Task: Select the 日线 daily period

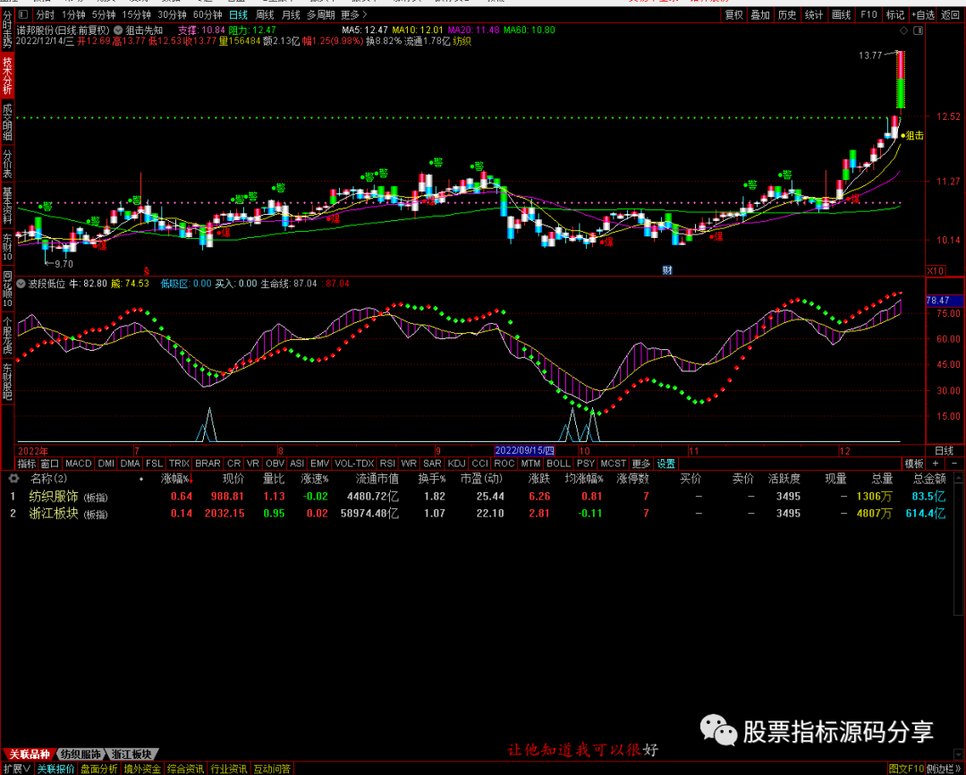Action: coord(239,14)
